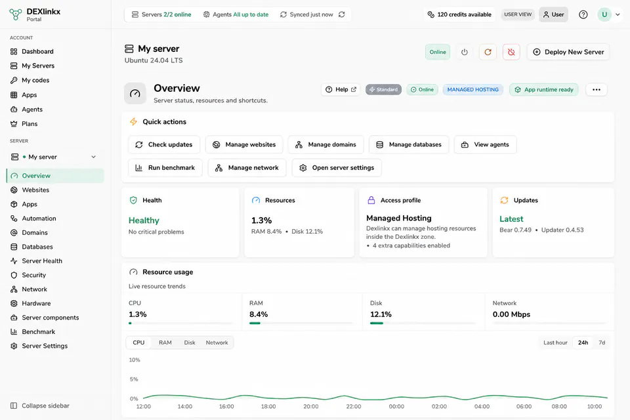Open the three-dots more options menu
The image size is (630, 420).
coord(597,90)
